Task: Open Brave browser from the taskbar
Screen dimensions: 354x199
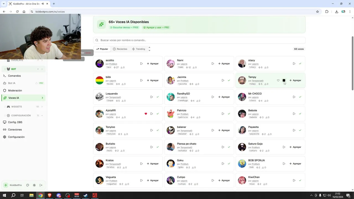Action: [50, 195]
